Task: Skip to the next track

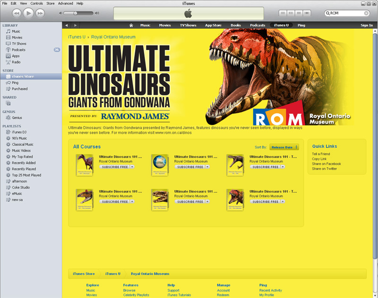Action: click(x=40, y=13)
